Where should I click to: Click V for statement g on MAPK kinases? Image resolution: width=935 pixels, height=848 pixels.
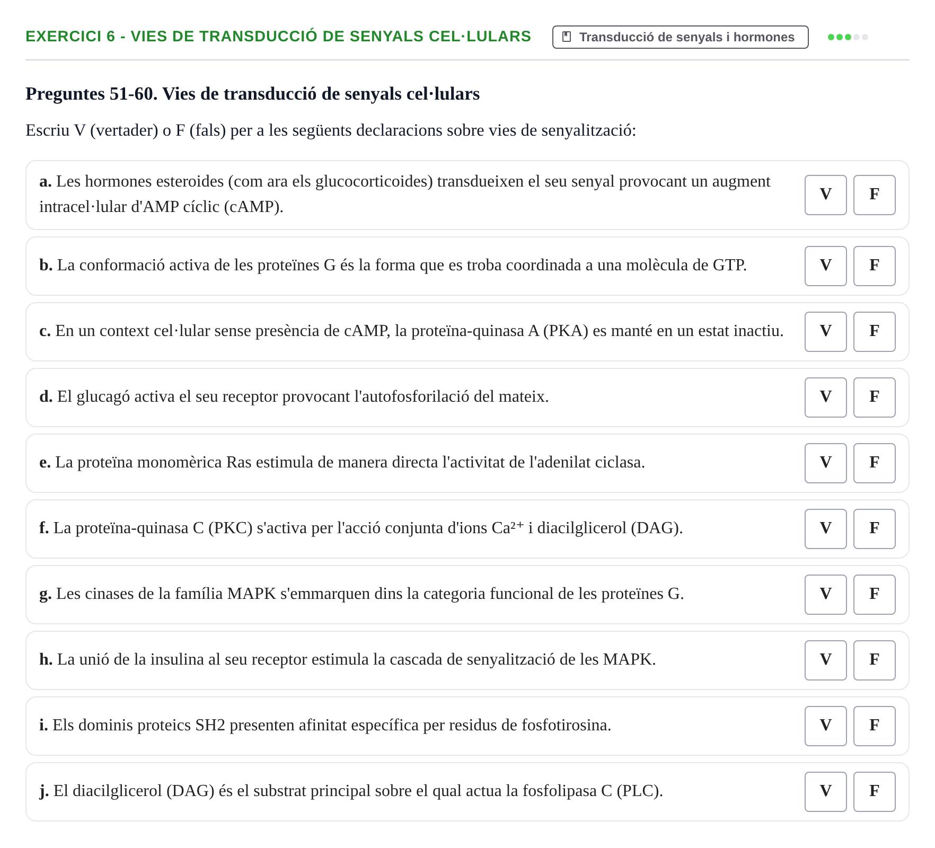tap(825, 595)
